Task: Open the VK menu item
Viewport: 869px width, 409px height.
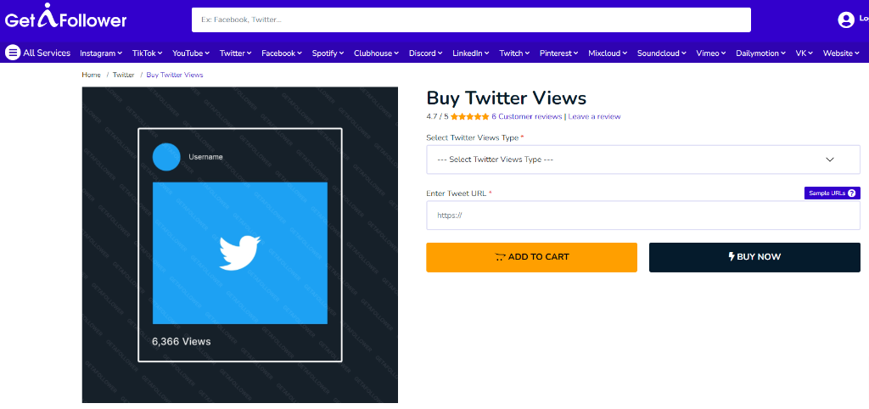Action: pyautogui.click(x=805, y=53)
